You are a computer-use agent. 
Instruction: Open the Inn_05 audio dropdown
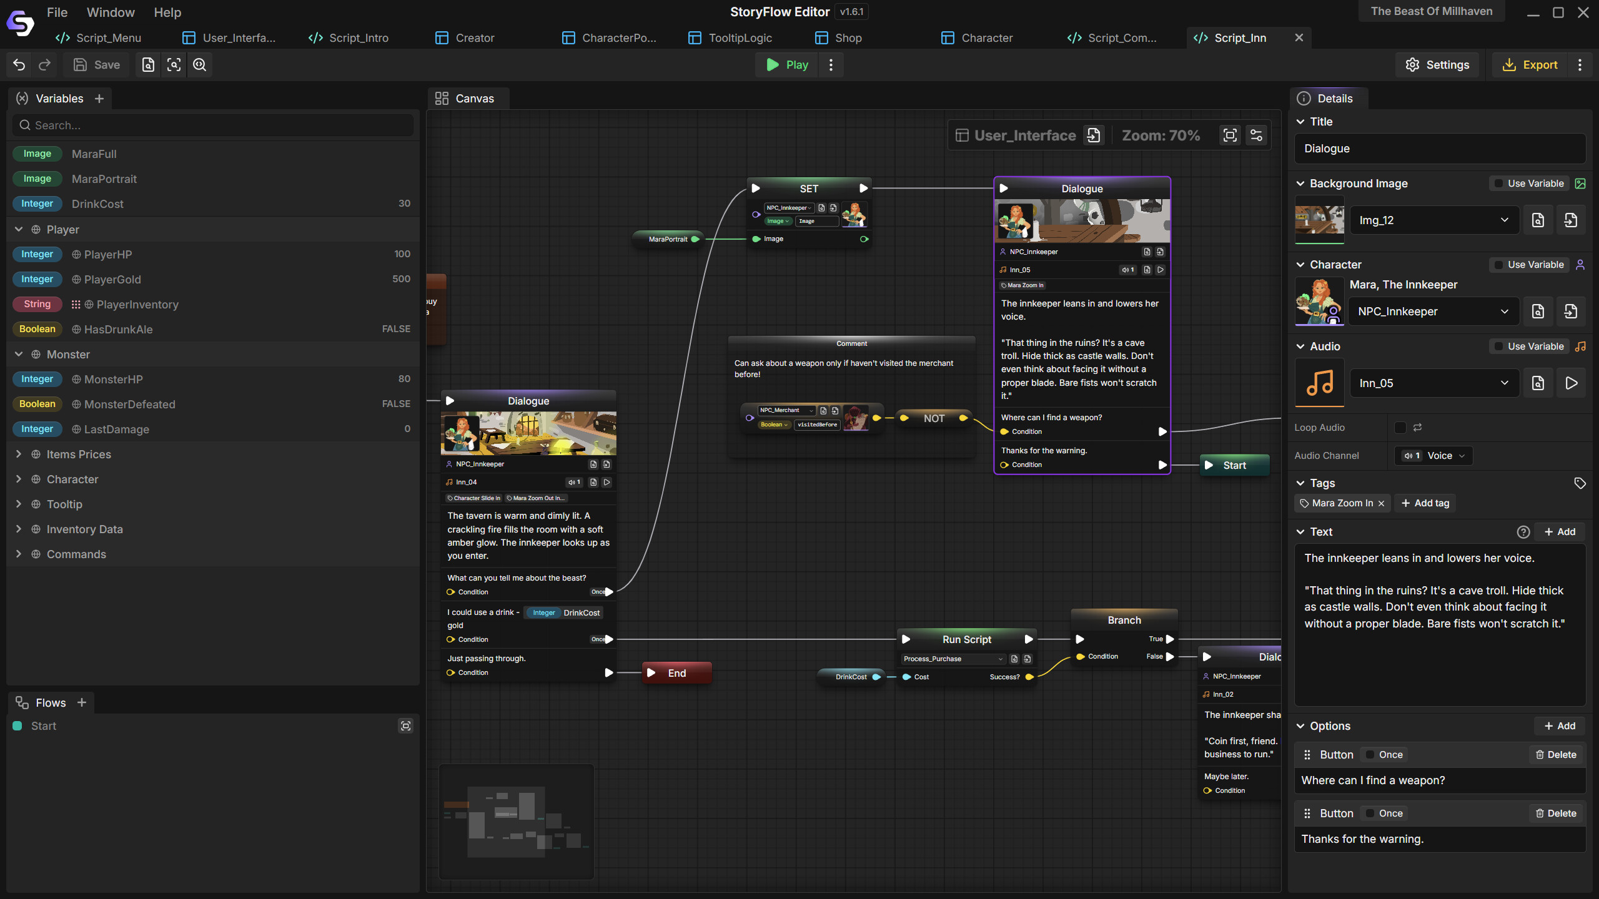(x=1434, y=383)
